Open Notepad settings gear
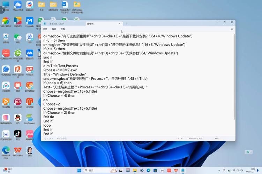The image size is (262, 174). coord(232,29)
